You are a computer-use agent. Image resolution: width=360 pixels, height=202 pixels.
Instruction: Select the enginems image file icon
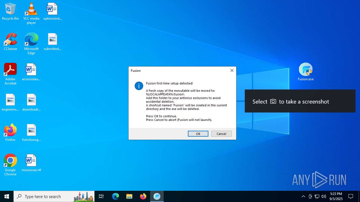coord(10,102)
